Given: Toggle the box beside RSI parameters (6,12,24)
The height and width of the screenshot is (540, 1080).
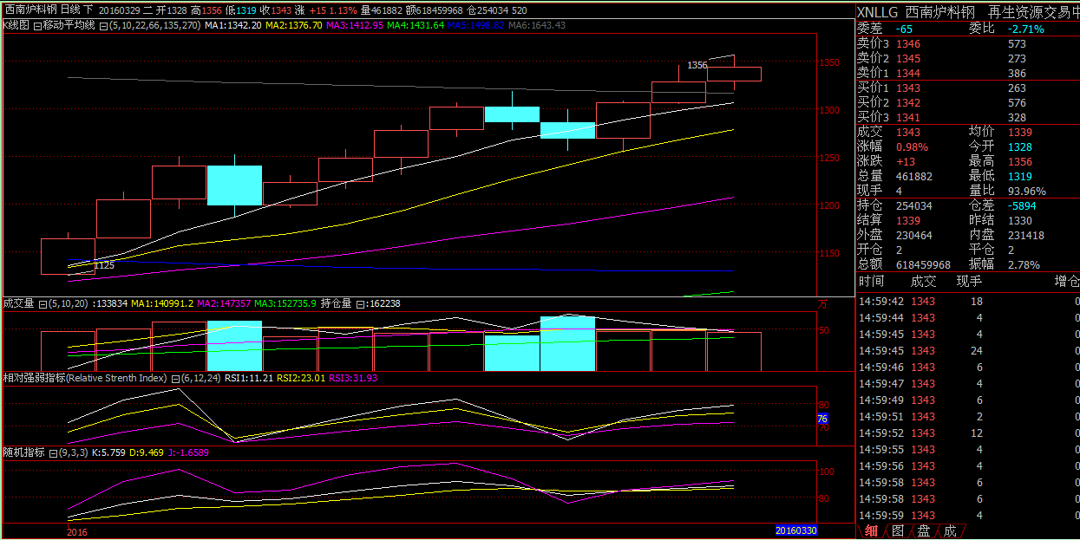Looking at the screenshot, I should 175,379.
